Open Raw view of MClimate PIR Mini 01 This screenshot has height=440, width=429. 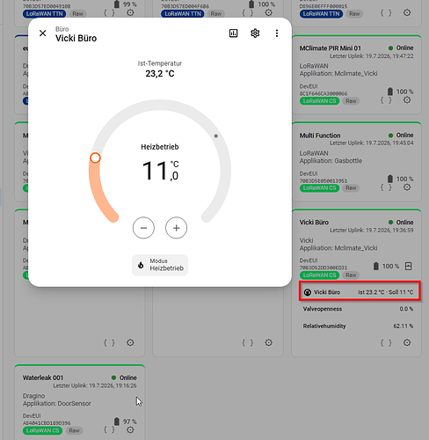(x=351, y=101)
